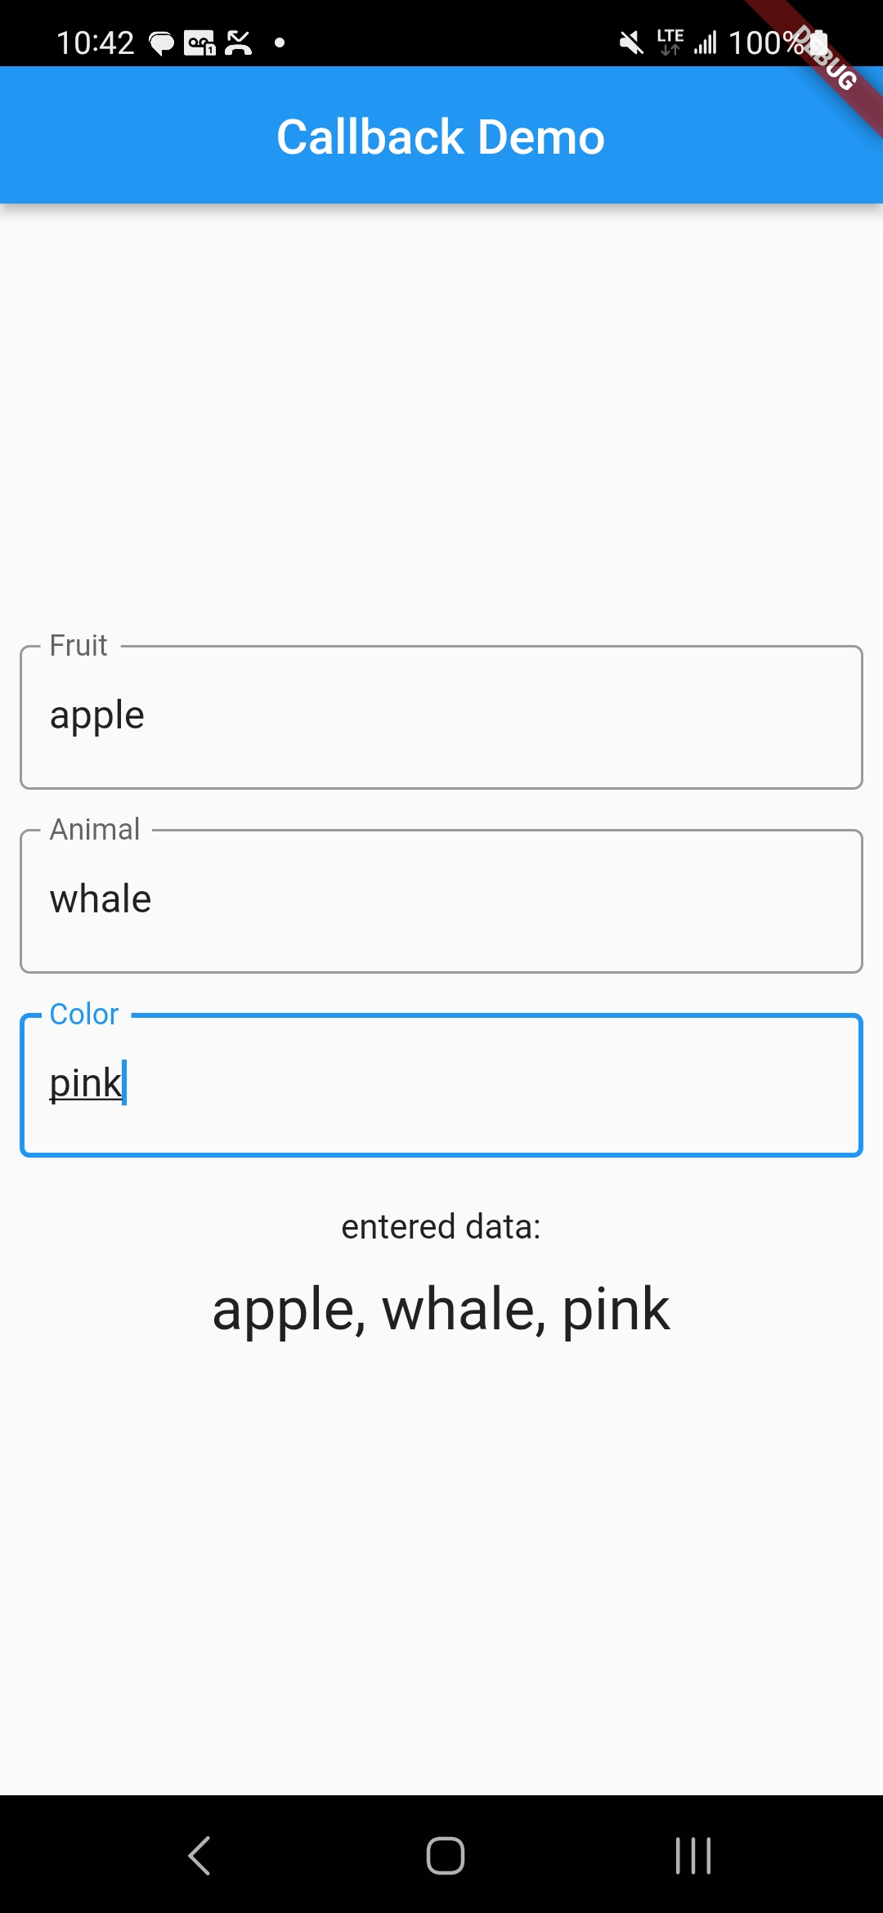This screenshot has width=883, height=1913.
Task: Open the recent apps button
Action: coord(692,1854)
